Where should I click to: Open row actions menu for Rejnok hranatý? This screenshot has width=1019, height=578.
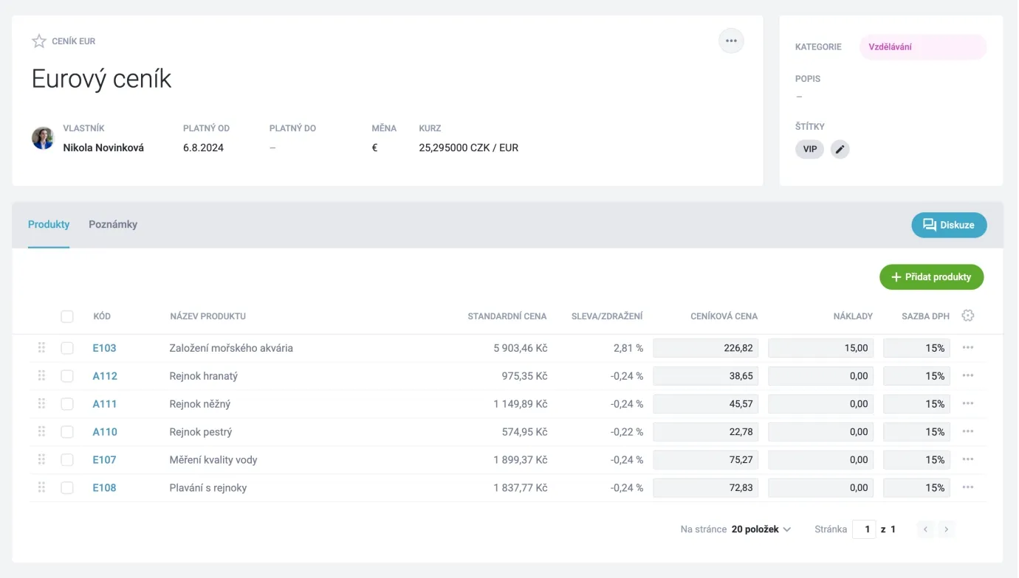click(x=968, y=376)
